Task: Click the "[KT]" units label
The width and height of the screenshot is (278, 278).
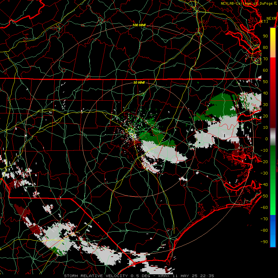Action: pyautogui.click(x=264, y=21)
